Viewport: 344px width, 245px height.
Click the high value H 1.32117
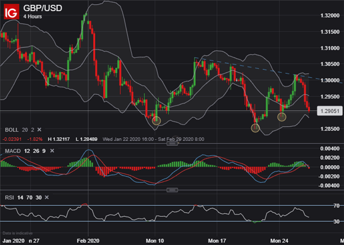59,139
